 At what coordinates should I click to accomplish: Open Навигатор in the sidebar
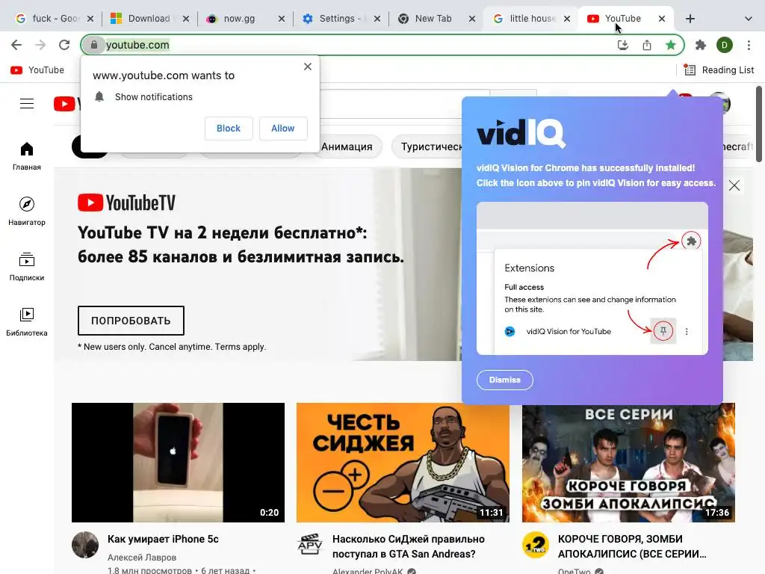pyautogui.click(x=27, y=211)
